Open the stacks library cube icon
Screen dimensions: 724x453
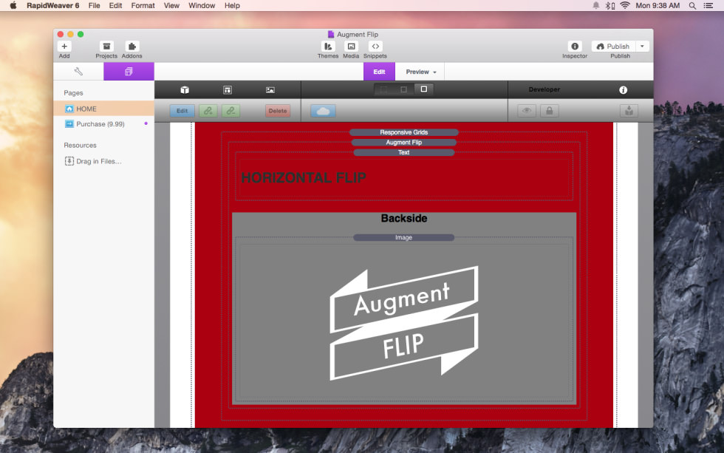pyautogui.click(x=185, y=90)
